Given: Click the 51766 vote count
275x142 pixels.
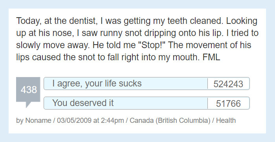Looking at the screenshot, I should tap(228, 104).
